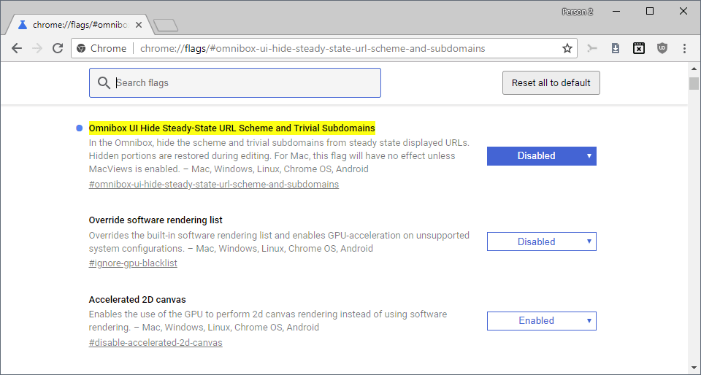This screenshot has height=375, width=701.
Task: Open the Accelerated 2D canvas Enabled dropdown
Action: (x=541, y=320)
